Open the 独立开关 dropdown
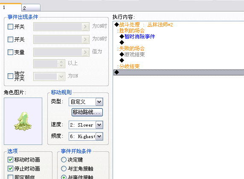This screenshot has height=179, width=244. click(61, 76)
